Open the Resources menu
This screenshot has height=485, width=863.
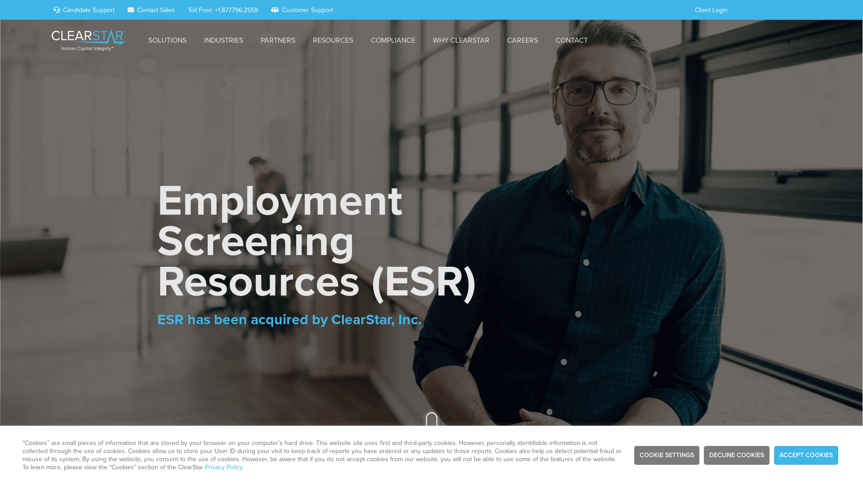pos(333,40)
